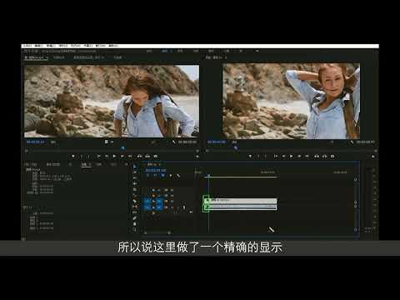This screenshot has height=300, width=400.
Task: Select the audio clip on the timeline
Action: [x=240, y=207]
